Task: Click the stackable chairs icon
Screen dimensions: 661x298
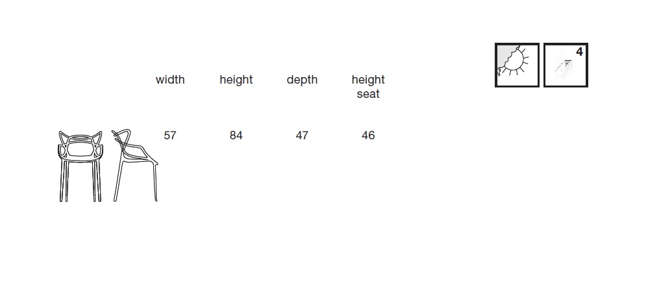Action: point(566,65)
